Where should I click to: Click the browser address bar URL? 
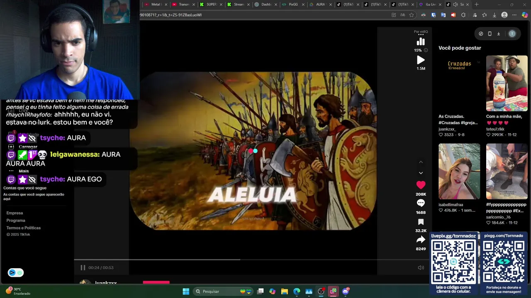point(171,15)
